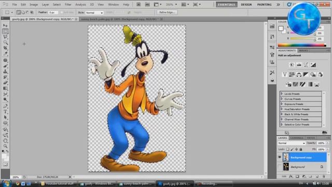The height and width of the screenshot is (187, 332).
Task: Add a Levels adjustment
Action: click(x=299, y=65)
